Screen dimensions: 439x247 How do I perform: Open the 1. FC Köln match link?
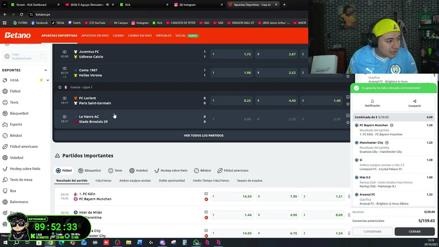coord(95,197)
